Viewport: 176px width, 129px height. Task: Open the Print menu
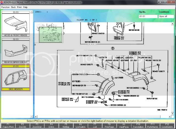(x=19, y=7)
